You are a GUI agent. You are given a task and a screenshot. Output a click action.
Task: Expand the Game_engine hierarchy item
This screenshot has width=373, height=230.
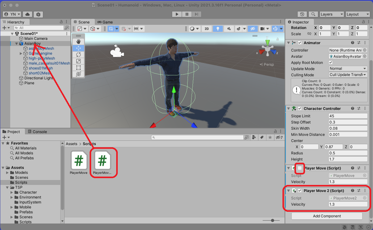pyautogui.click(x=21, y=53)
